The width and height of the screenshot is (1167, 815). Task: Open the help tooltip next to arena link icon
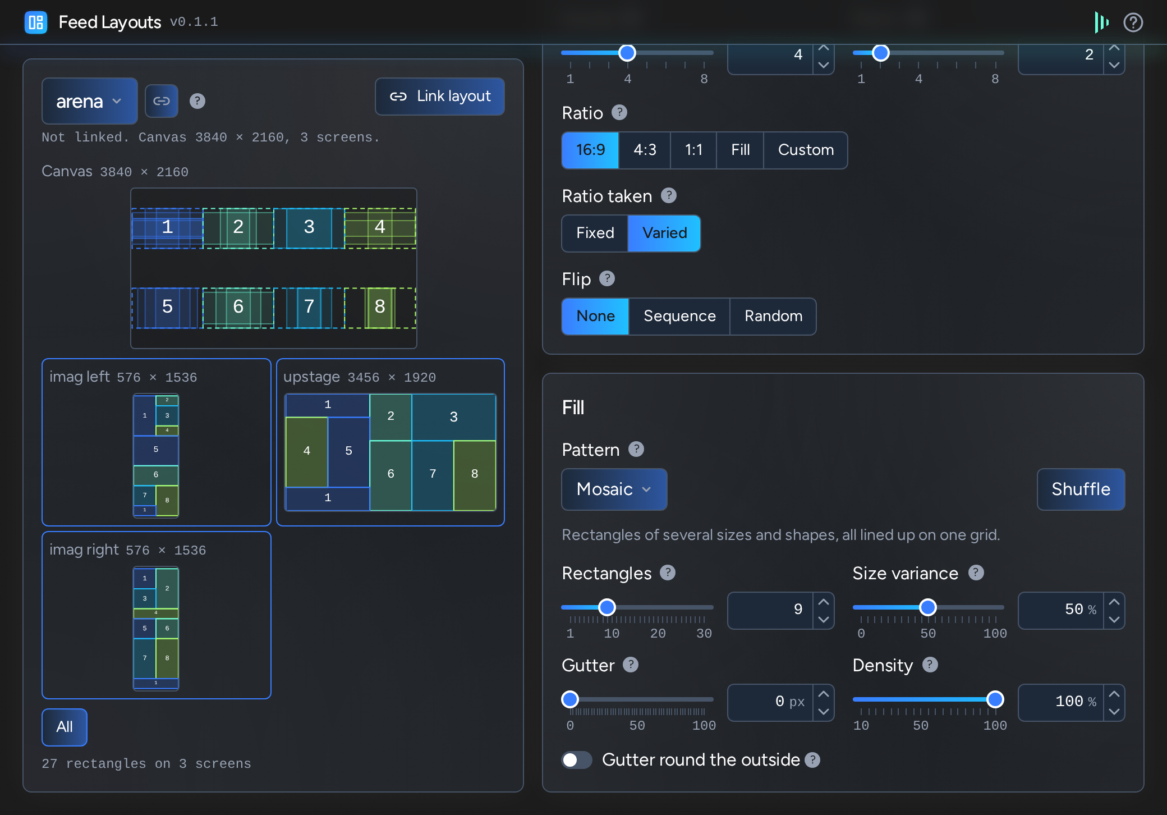pyautogui.click(x=197, y=101)
